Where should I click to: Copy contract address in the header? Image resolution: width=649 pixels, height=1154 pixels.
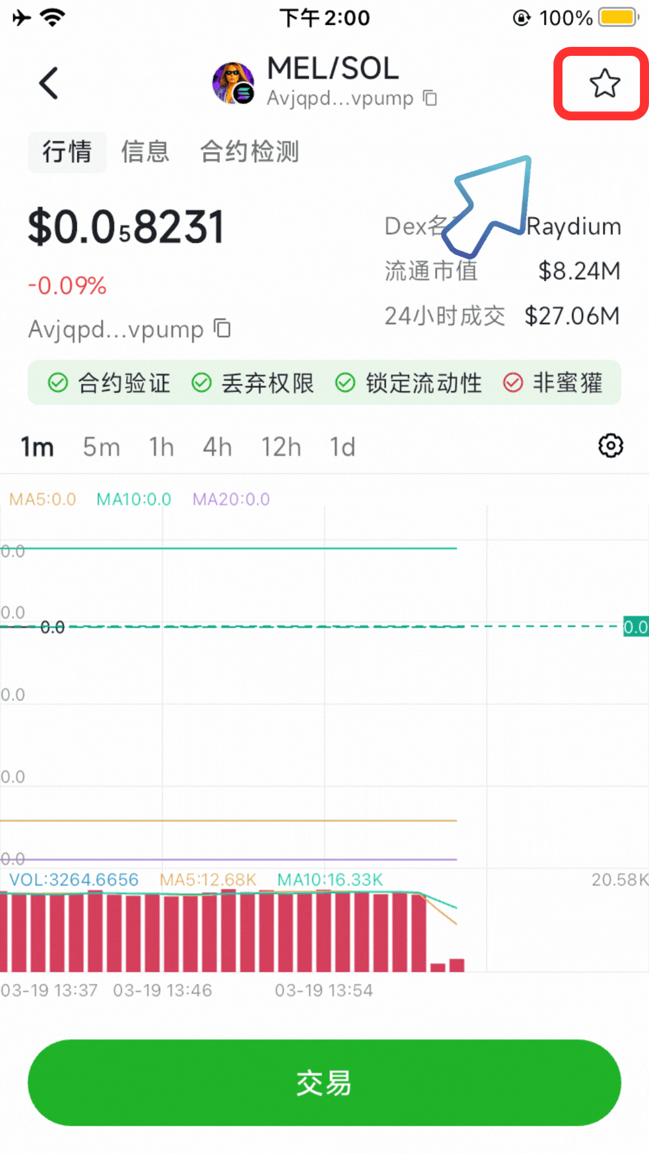pyautogui.click(x=430, y=97)
